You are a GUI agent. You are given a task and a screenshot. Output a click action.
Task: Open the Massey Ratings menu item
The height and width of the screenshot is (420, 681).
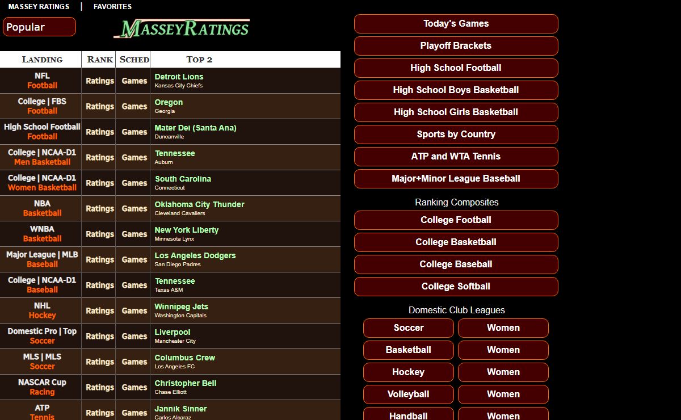[x=39, y=7]
